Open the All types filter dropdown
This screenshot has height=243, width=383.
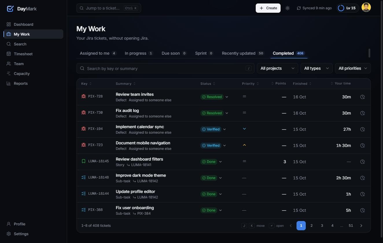pyautogui.click(x=316, y=68)
